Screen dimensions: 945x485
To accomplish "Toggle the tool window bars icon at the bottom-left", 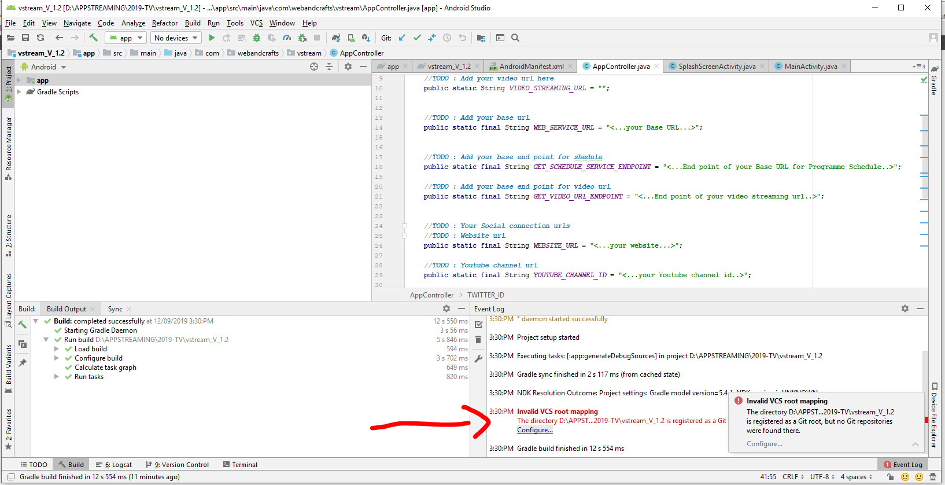I will coord(10,477).
